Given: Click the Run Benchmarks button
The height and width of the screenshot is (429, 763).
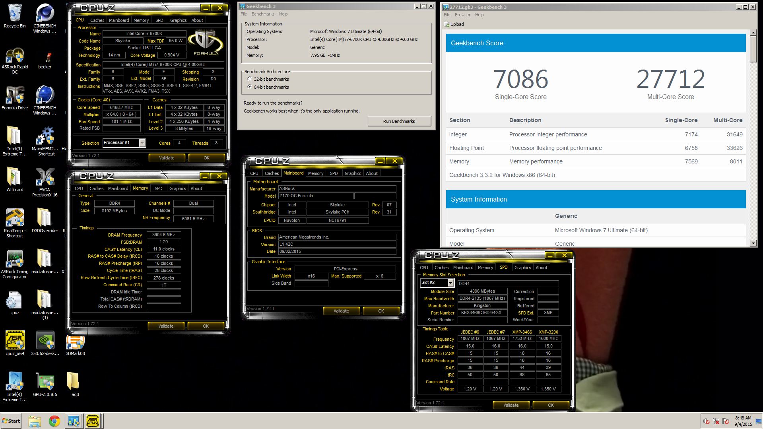Looking at the screenshot, I should [399, 121].
